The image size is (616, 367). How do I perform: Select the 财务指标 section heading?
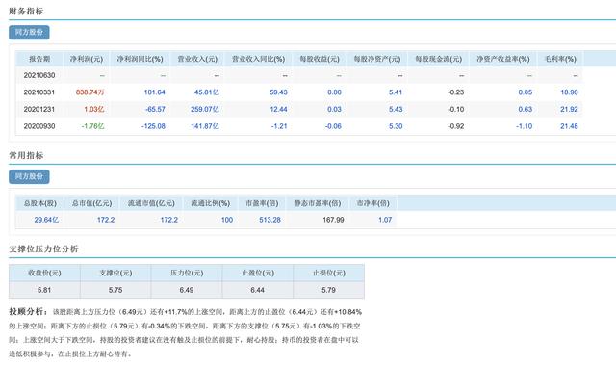click(x=26, y=11)
